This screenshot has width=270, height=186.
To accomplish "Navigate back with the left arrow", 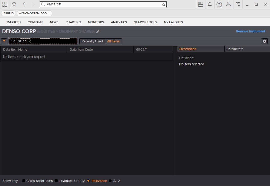I will (24, 4).
